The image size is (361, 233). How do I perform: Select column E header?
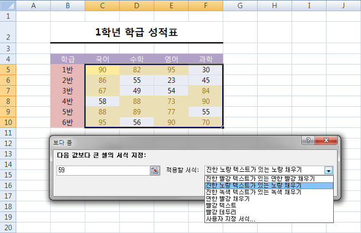171,6
